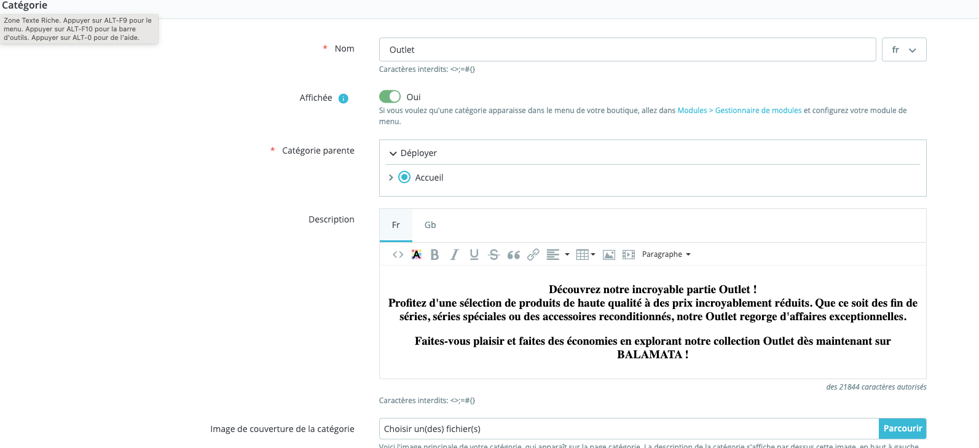Expand the Accueil category tree node
The height and width of the screenshot is (448, 979).
click(x=391, y=177)
